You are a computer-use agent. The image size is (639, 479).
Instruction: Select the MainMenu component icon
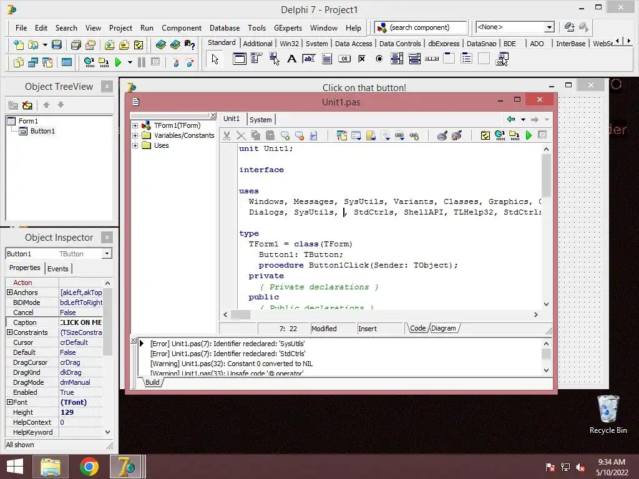pyautogui.click(x=256, y=59)
